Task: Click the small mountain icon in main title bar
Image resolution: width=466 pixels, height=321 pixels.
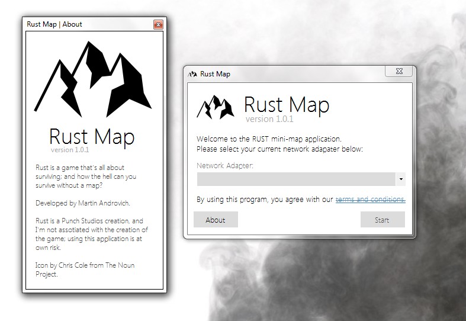Action: [192, 74]
